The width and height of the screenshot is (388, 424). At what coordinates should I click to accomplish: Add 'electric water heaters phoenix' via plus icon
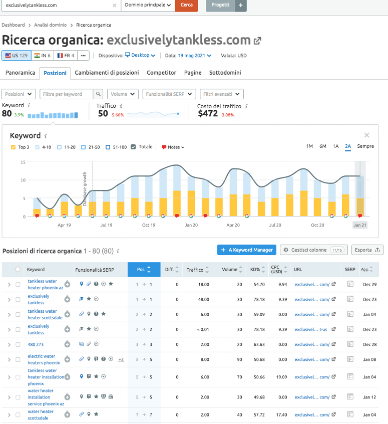click(x=67, y=359)
